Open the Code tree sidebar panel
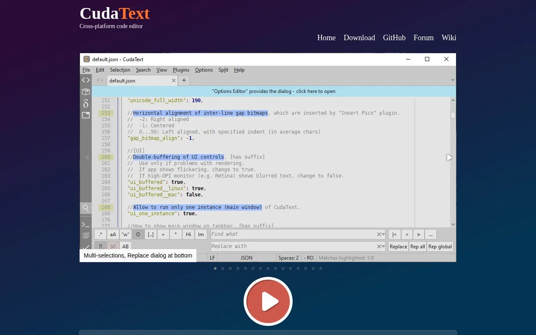 86,80
